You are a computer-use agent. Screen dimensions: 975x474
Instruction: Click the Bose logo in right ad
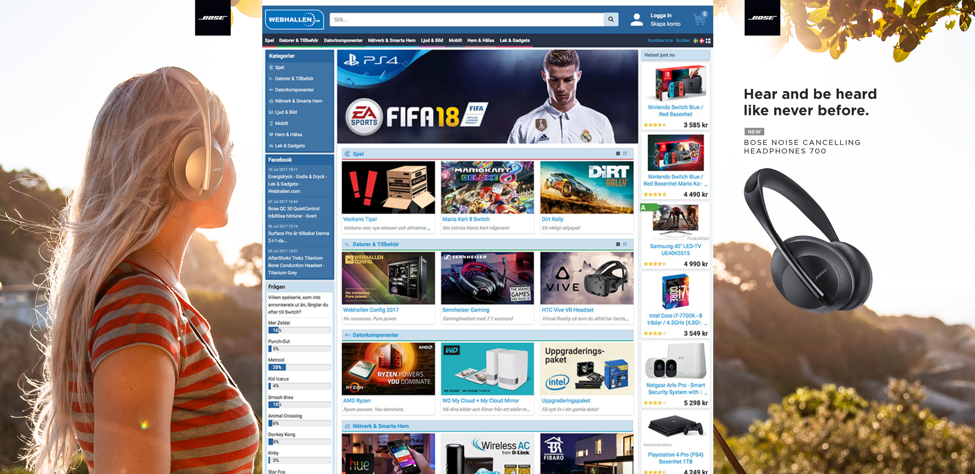click(x=762, y=18)
